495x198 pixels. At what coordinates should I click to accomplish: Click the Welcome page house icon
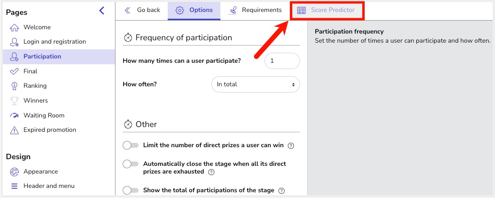point(14,27)
